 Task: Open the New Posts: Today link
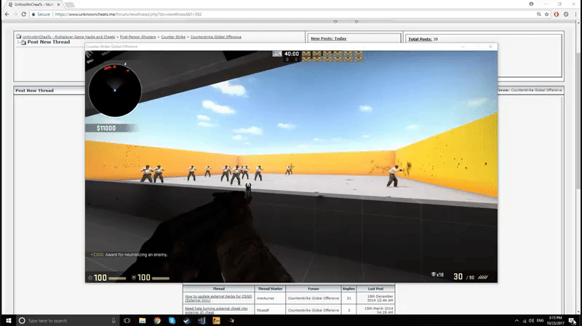(329, 39)
